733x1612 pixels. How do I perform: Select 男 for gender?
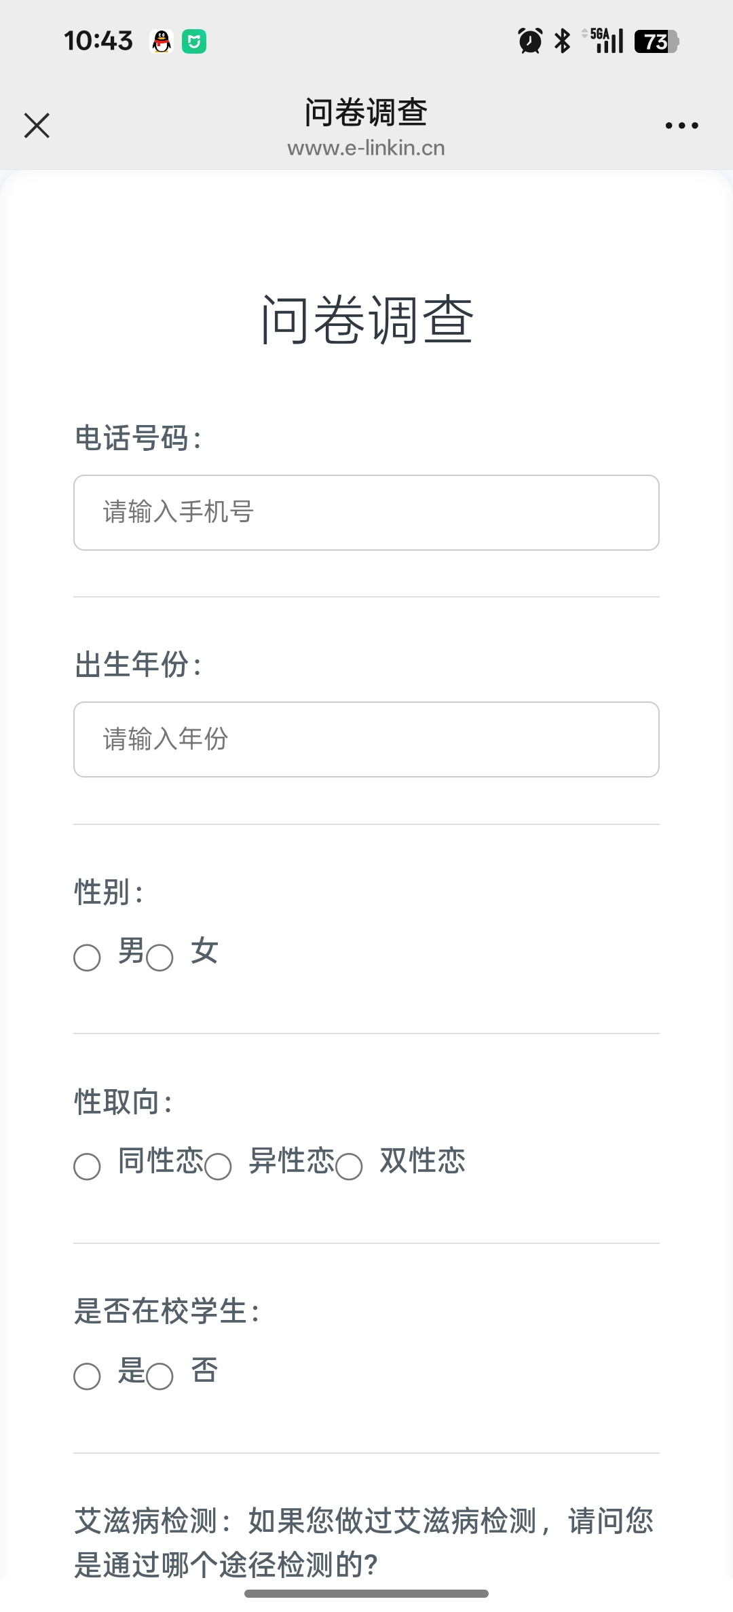tap(88, 957)
